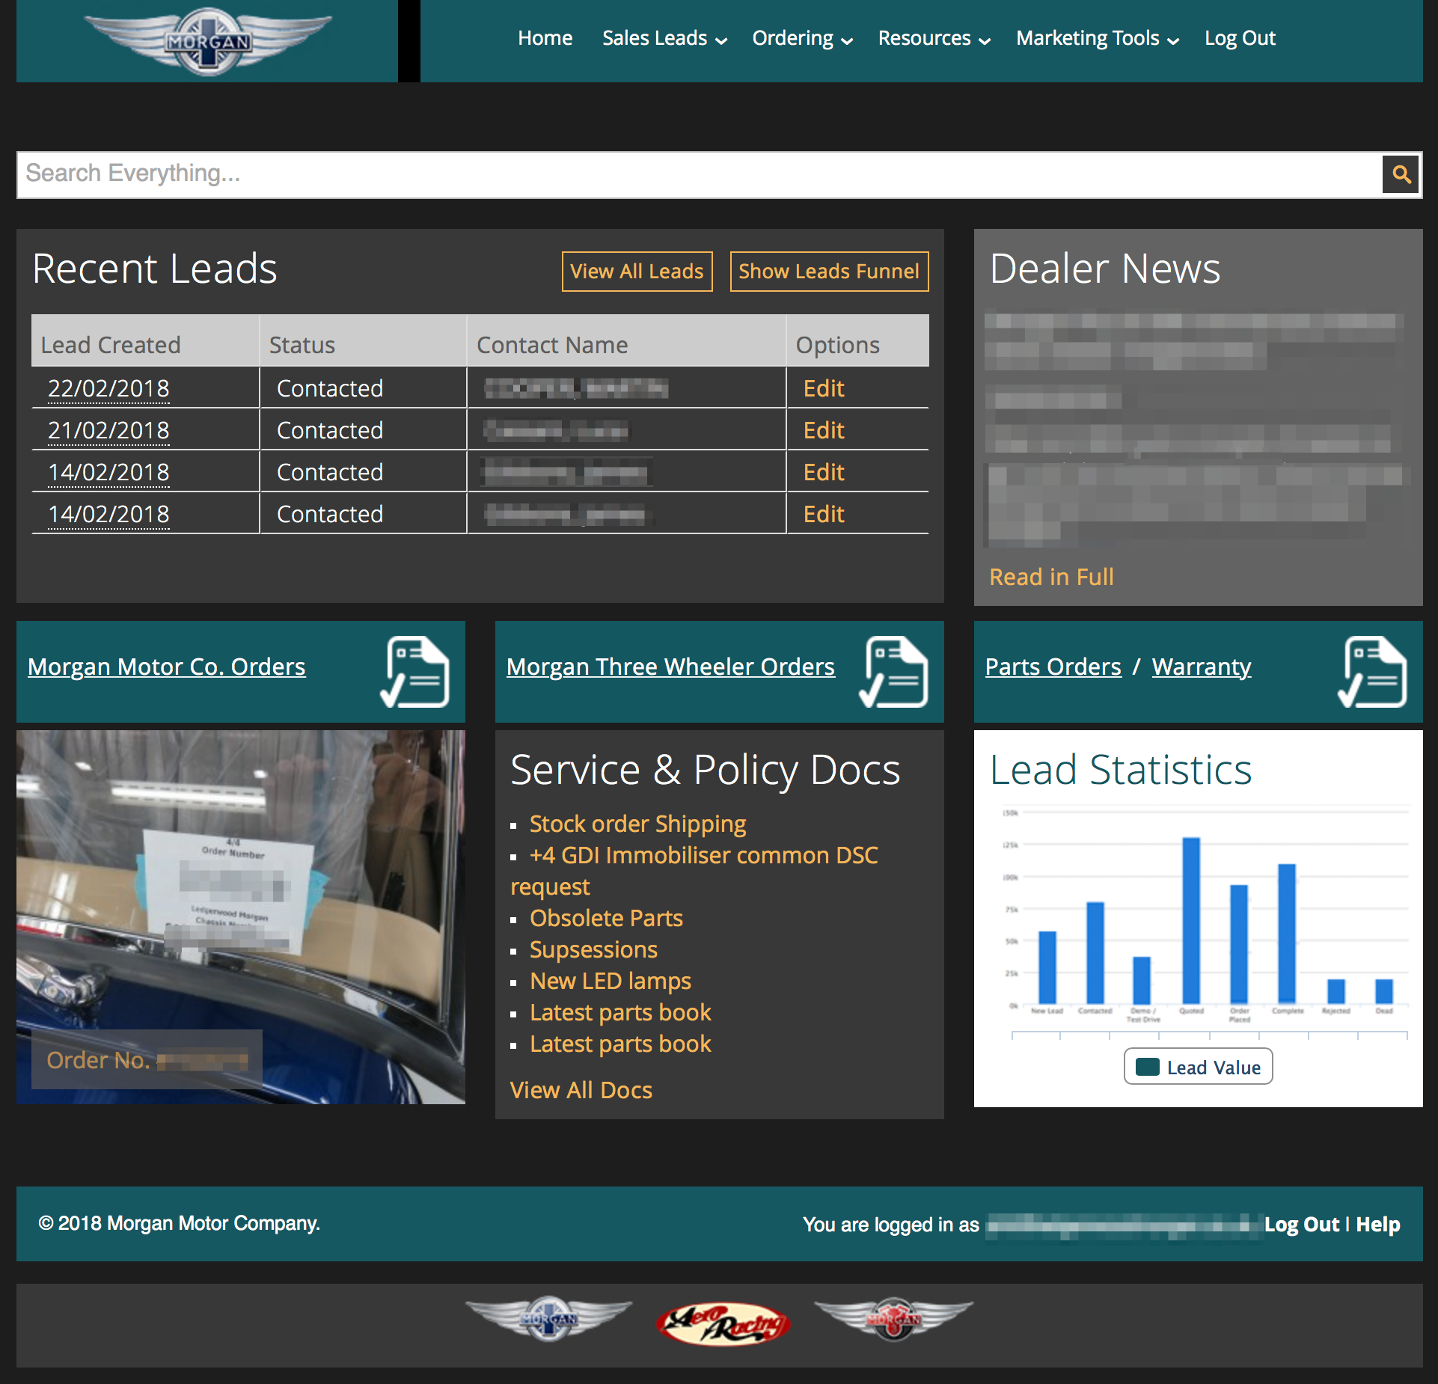Click the car windscreen order photo

coord(241,917)
